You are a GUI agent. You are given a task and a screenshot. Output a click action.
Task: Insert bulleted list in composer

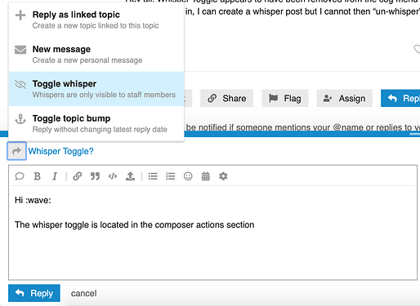(x=153, y=176)
